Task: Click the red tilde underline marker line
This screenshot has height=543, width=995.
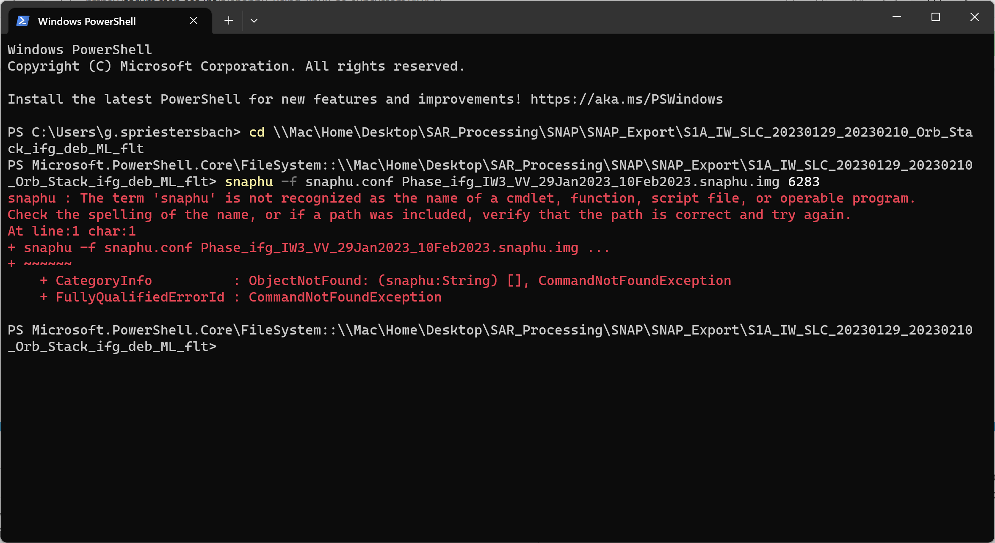Action: point(40,264)
